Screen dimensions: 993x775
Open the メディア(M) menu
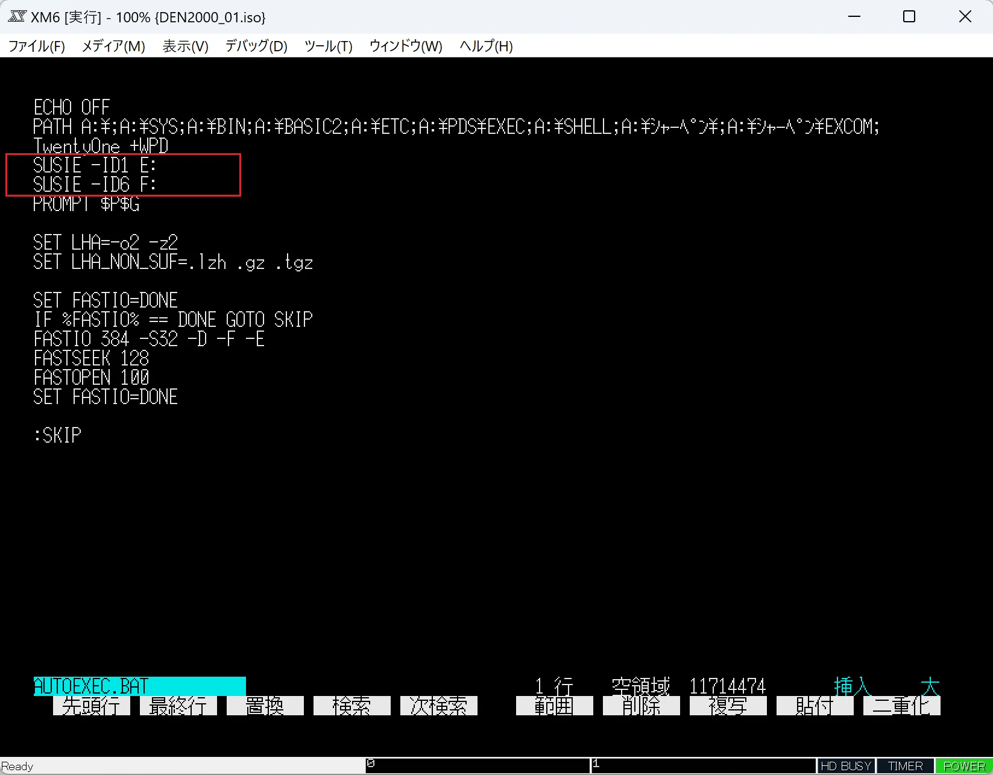point(113,46)
